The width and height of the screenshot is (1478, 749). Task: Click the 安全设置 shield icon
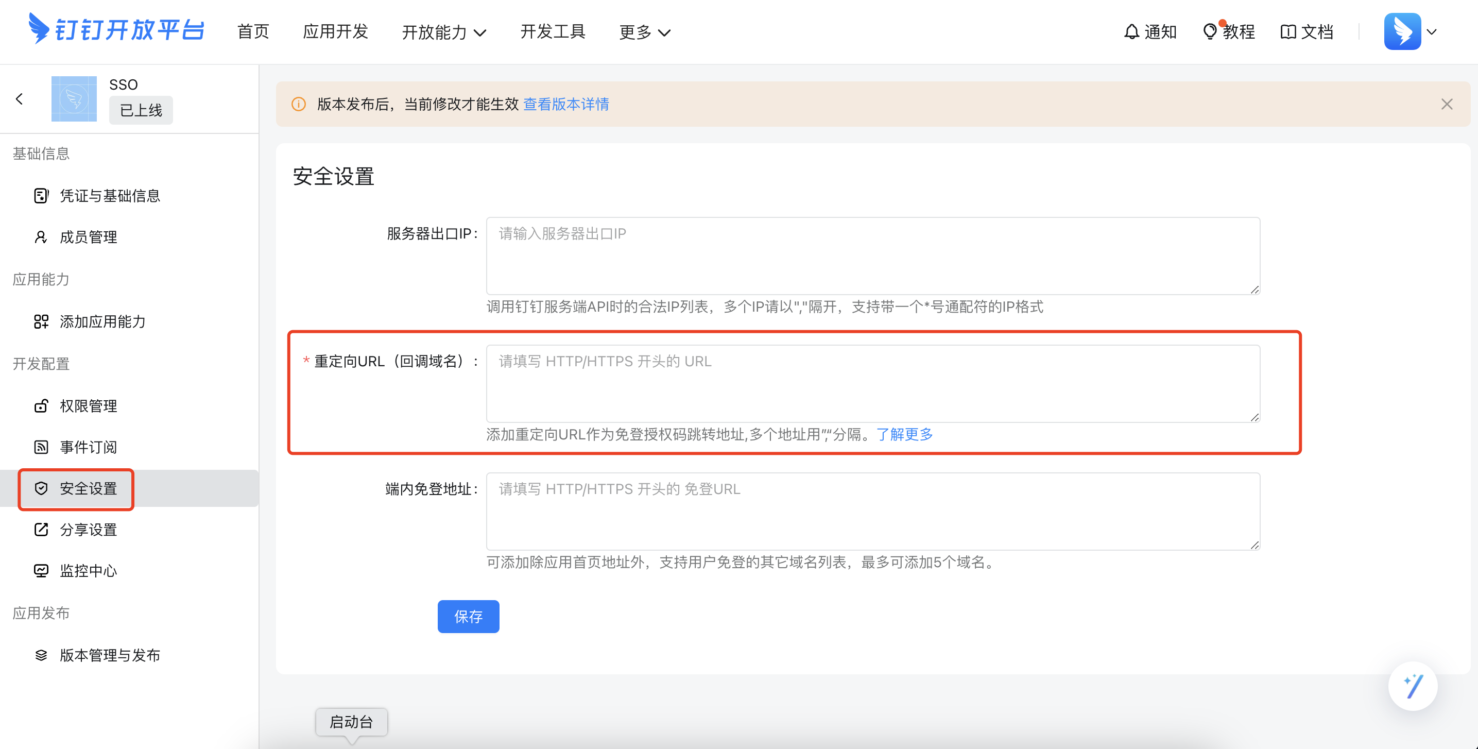(41, 488)
